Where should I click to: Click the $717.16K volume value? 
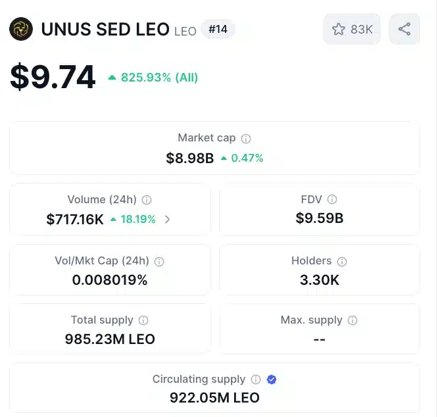pyautogui.click(x=75, y=220)
